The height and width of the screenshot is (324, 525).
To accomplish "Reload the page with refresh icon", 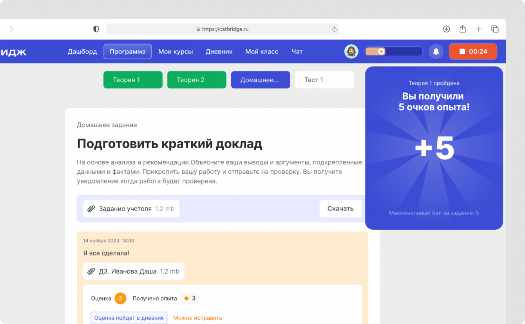I will pyautogui.click(x=334, y=29).
